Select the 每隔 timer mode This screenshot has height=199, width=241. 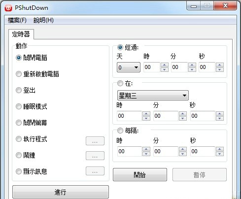[128, 131]
